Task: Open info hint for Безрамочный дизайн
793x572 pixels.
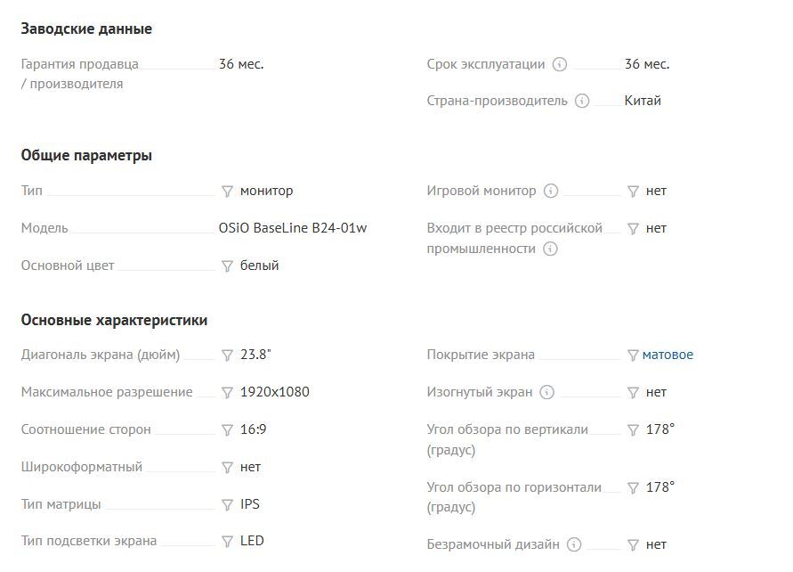Action: [574, 544]
